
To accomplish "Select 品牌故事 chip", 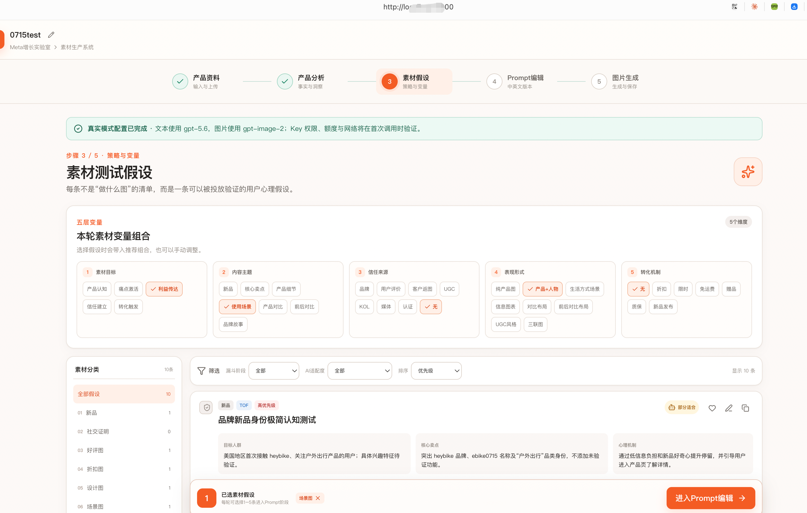I will pyautogui.click(x=233, y=324).
